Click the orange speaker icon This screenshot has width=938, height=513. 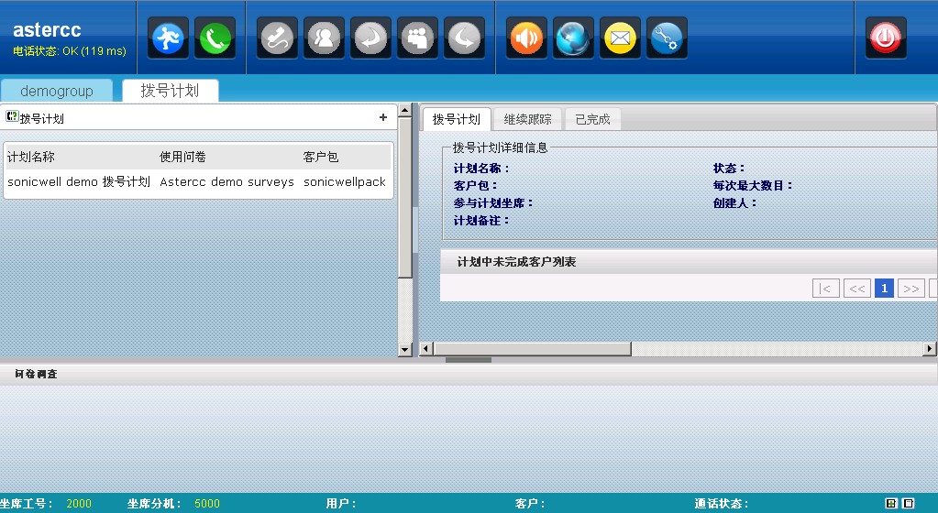coord(526,38)
